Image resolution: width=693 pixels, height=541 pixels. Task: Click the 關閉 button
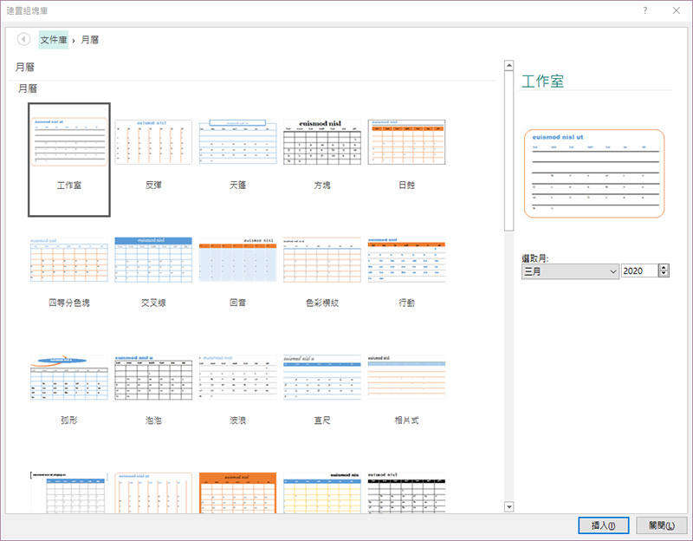662,525
